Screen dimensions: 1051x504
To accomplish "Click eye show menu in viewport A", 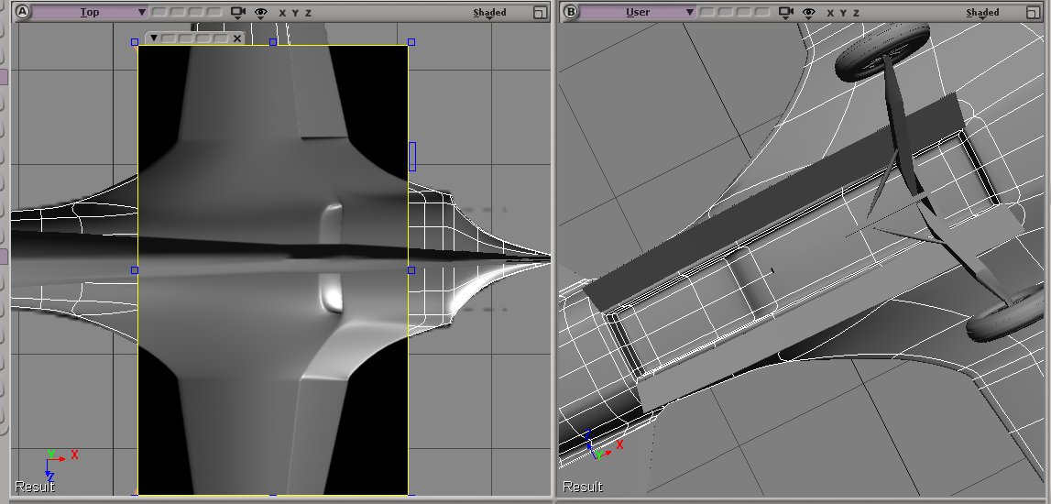I will click(261, 13).
